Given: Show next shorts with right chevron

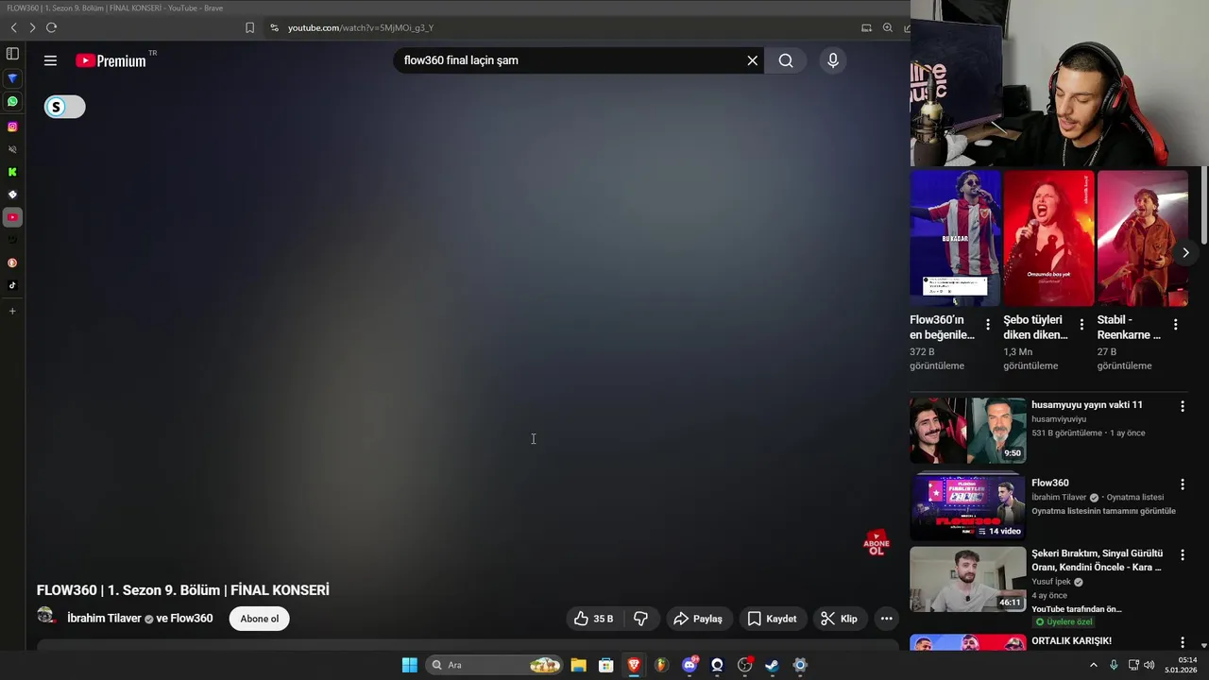Looking at the screenshot, I should tap(1185, 252).
